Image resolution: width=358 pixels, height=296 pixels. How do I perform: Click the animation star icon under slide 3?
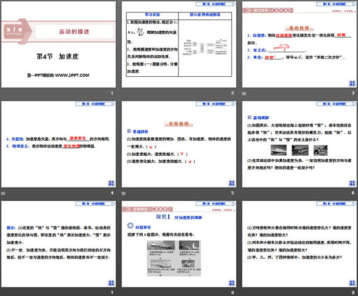(243, 93)
